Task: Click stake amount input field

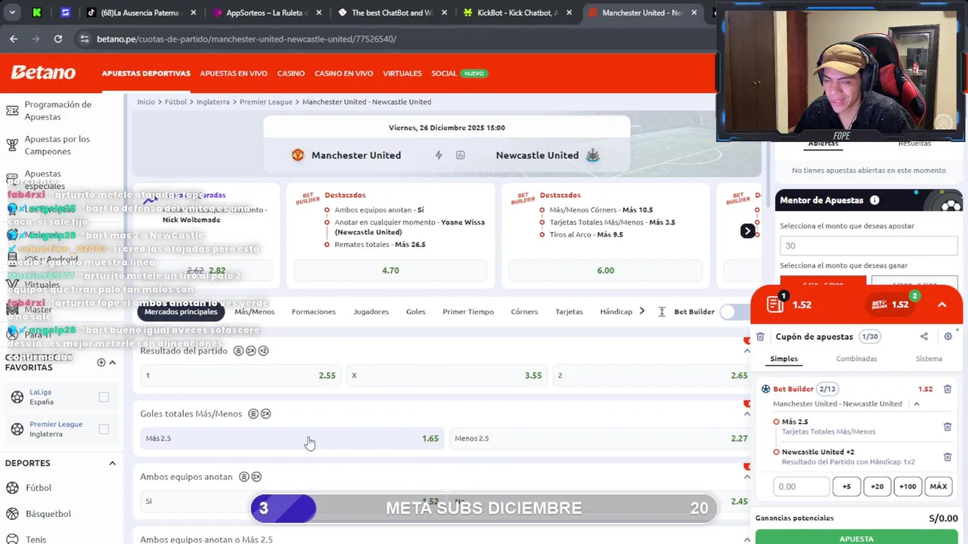Action: pos(801,487)
